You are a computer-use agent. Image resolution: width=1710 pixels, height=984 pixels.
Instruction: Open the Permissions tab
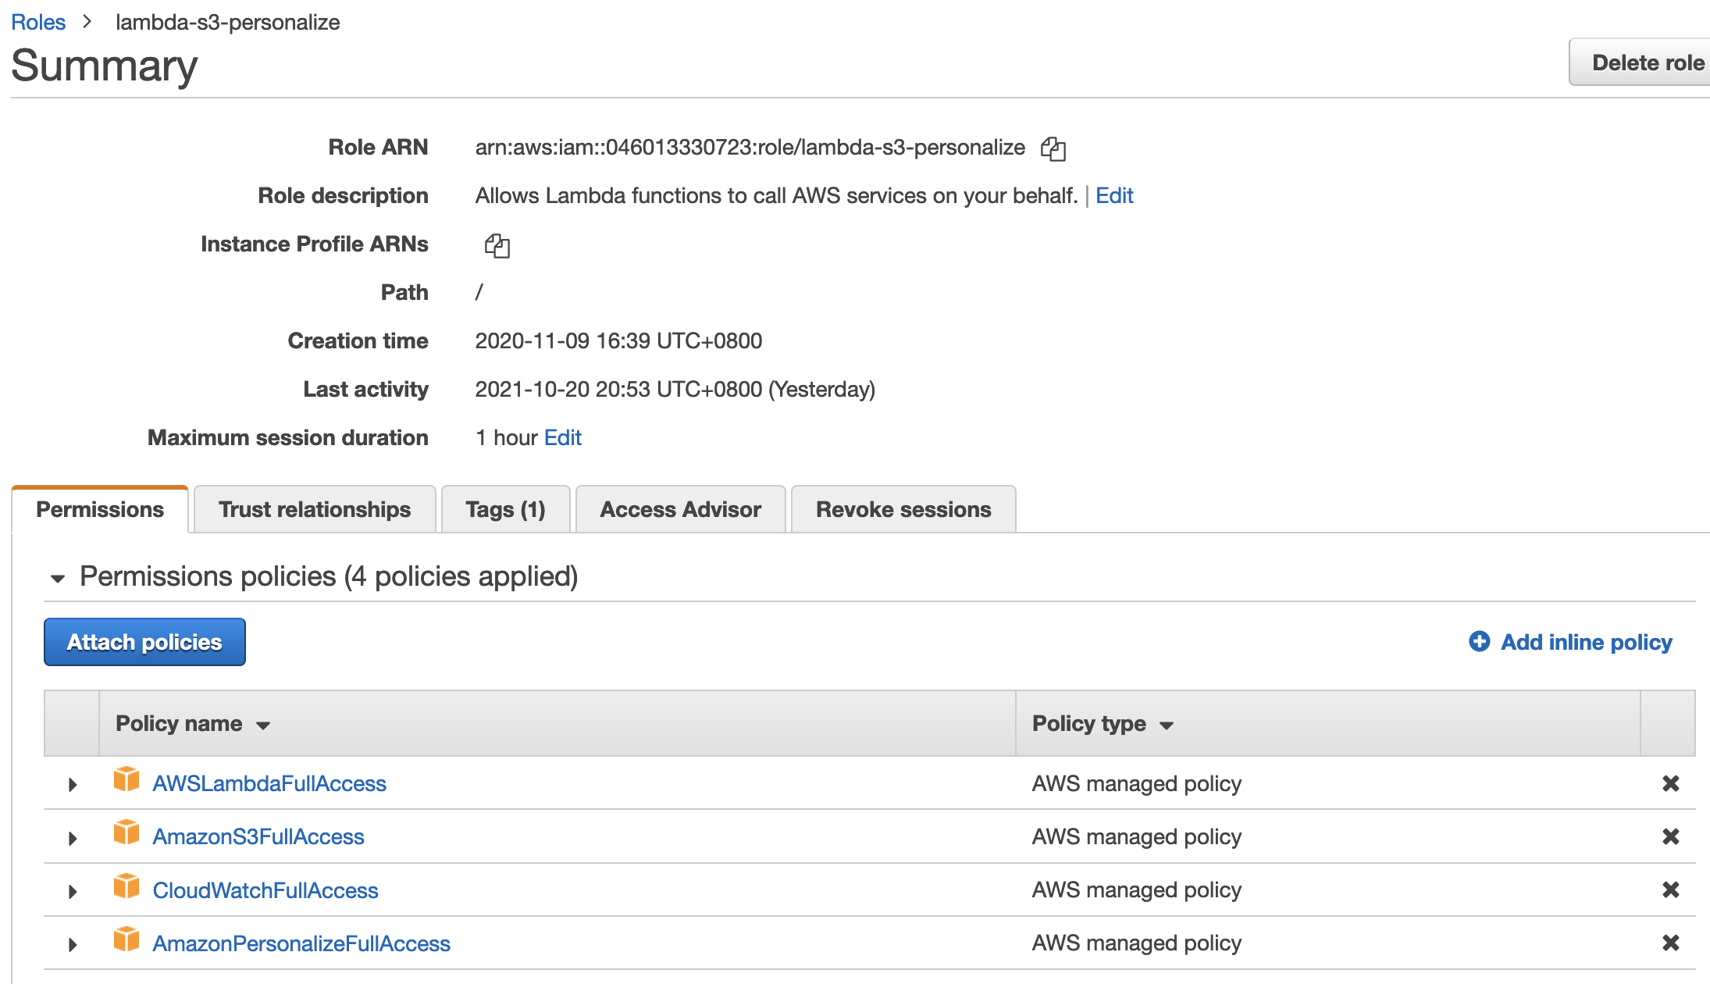pyautogui.click(x=100, y=509)
